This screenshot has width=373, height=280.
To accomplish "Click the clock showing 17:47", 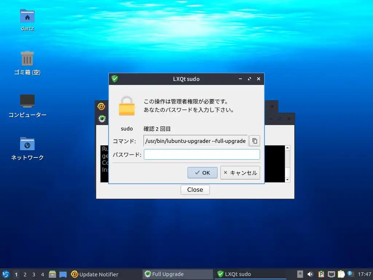I will 364,274.
